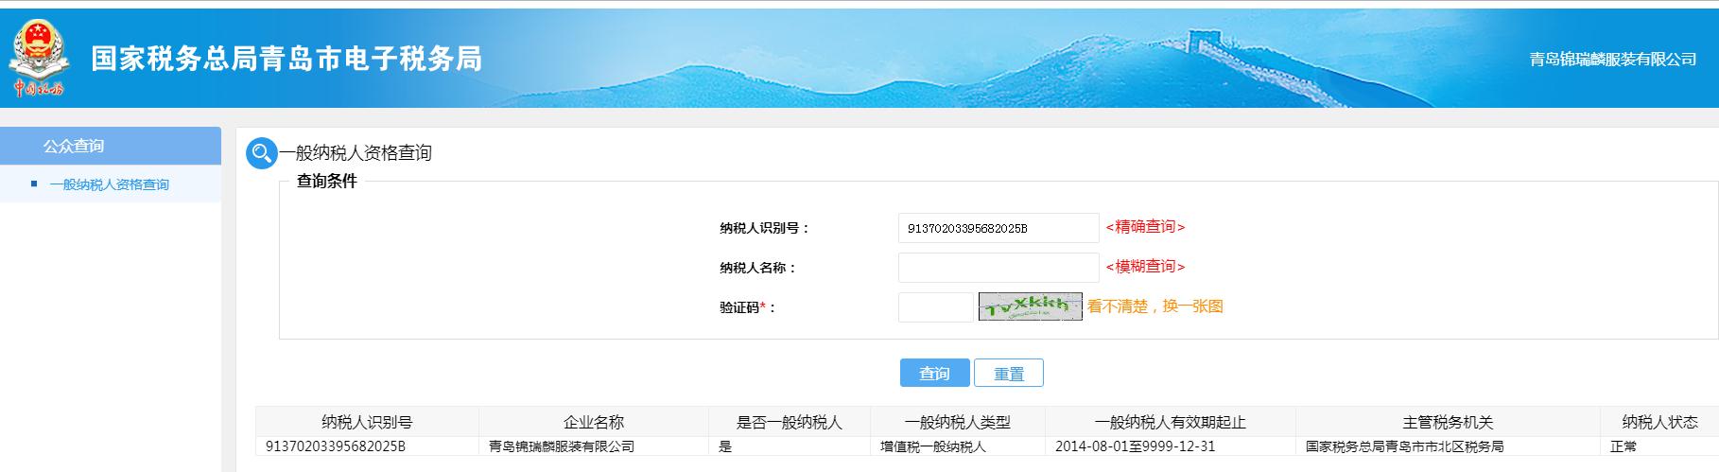Image resolution: width=1719 pixels, height=472 pixels.
Task: Click the national tax emblem logo
Action: tap(39, 58)
